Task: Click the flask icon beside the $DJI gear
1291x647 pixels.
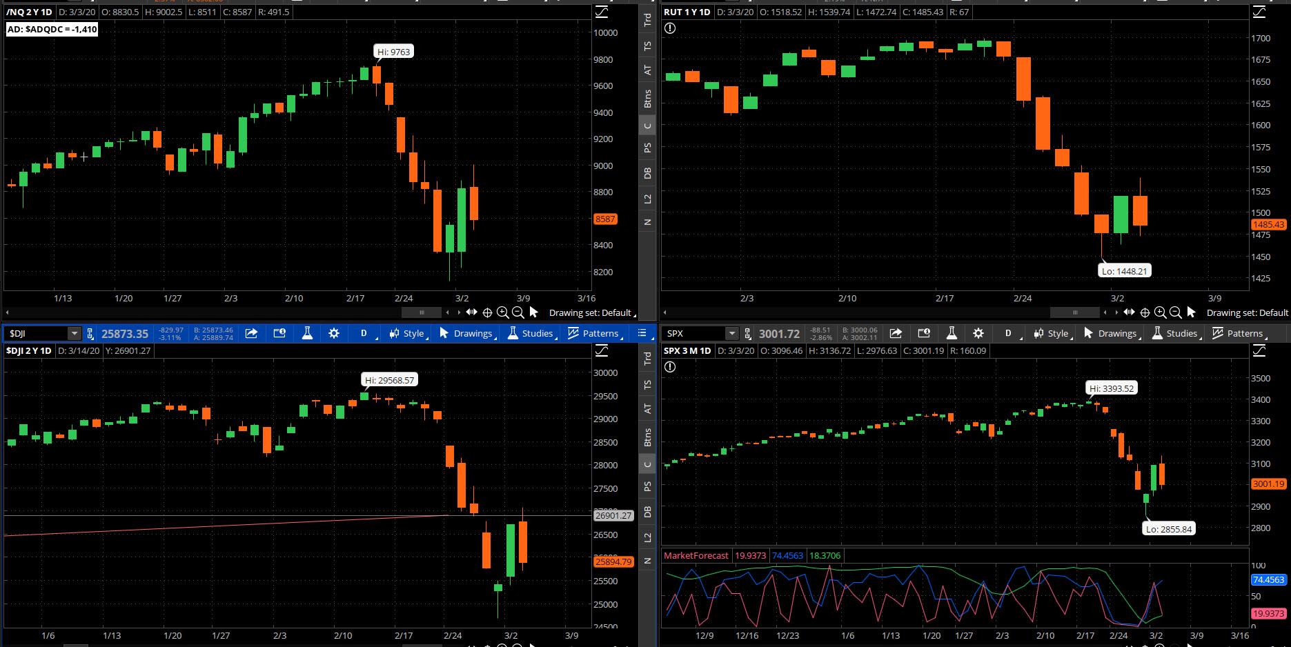Action: [307, 333]
